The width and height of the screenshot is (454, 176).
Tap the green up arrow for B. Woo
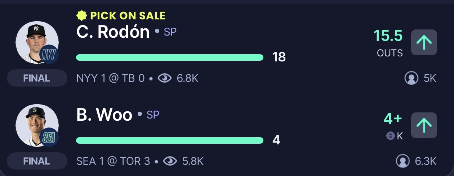click(x=424, y=125)
